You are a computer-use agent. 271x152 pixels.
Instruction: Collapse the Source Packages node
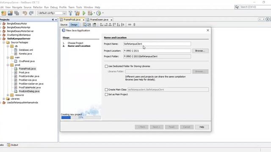[4, 42]
